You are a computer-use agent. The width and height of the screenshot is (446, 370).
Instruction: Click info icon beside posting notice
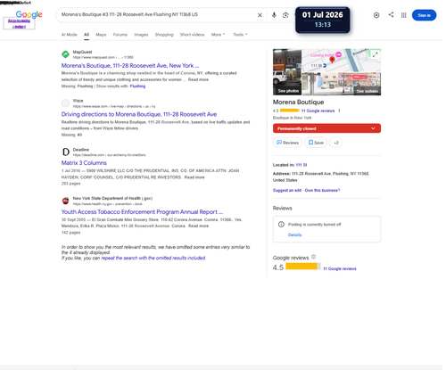[281, 225]
